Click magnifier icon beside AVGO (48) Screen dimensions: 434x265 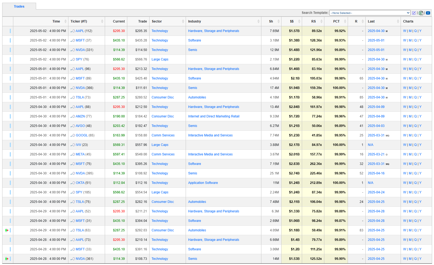(x=73, y=126)
